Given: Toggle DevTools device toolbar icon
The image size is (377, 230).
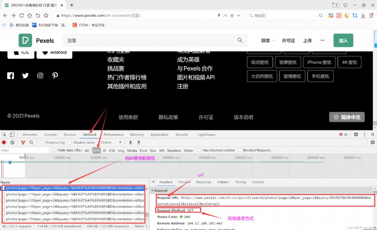Looking at the screenshot, I should point(12,135).
